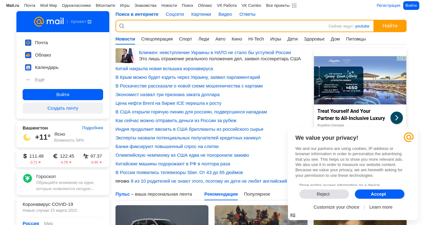Screen dimensions: 423x225
Task: Reject the privacy cookies
Action: [324, 194]
